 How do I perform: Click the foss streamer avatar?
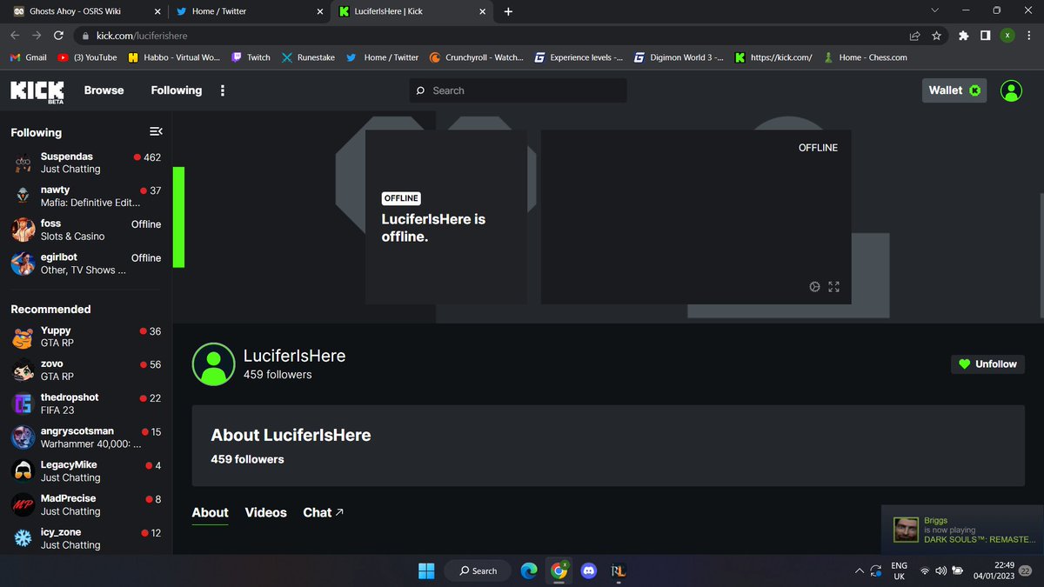click(x=23, y=230)
